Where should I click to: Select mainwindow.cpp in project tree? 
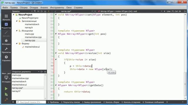pyautogui.click(x=33, y=37)
